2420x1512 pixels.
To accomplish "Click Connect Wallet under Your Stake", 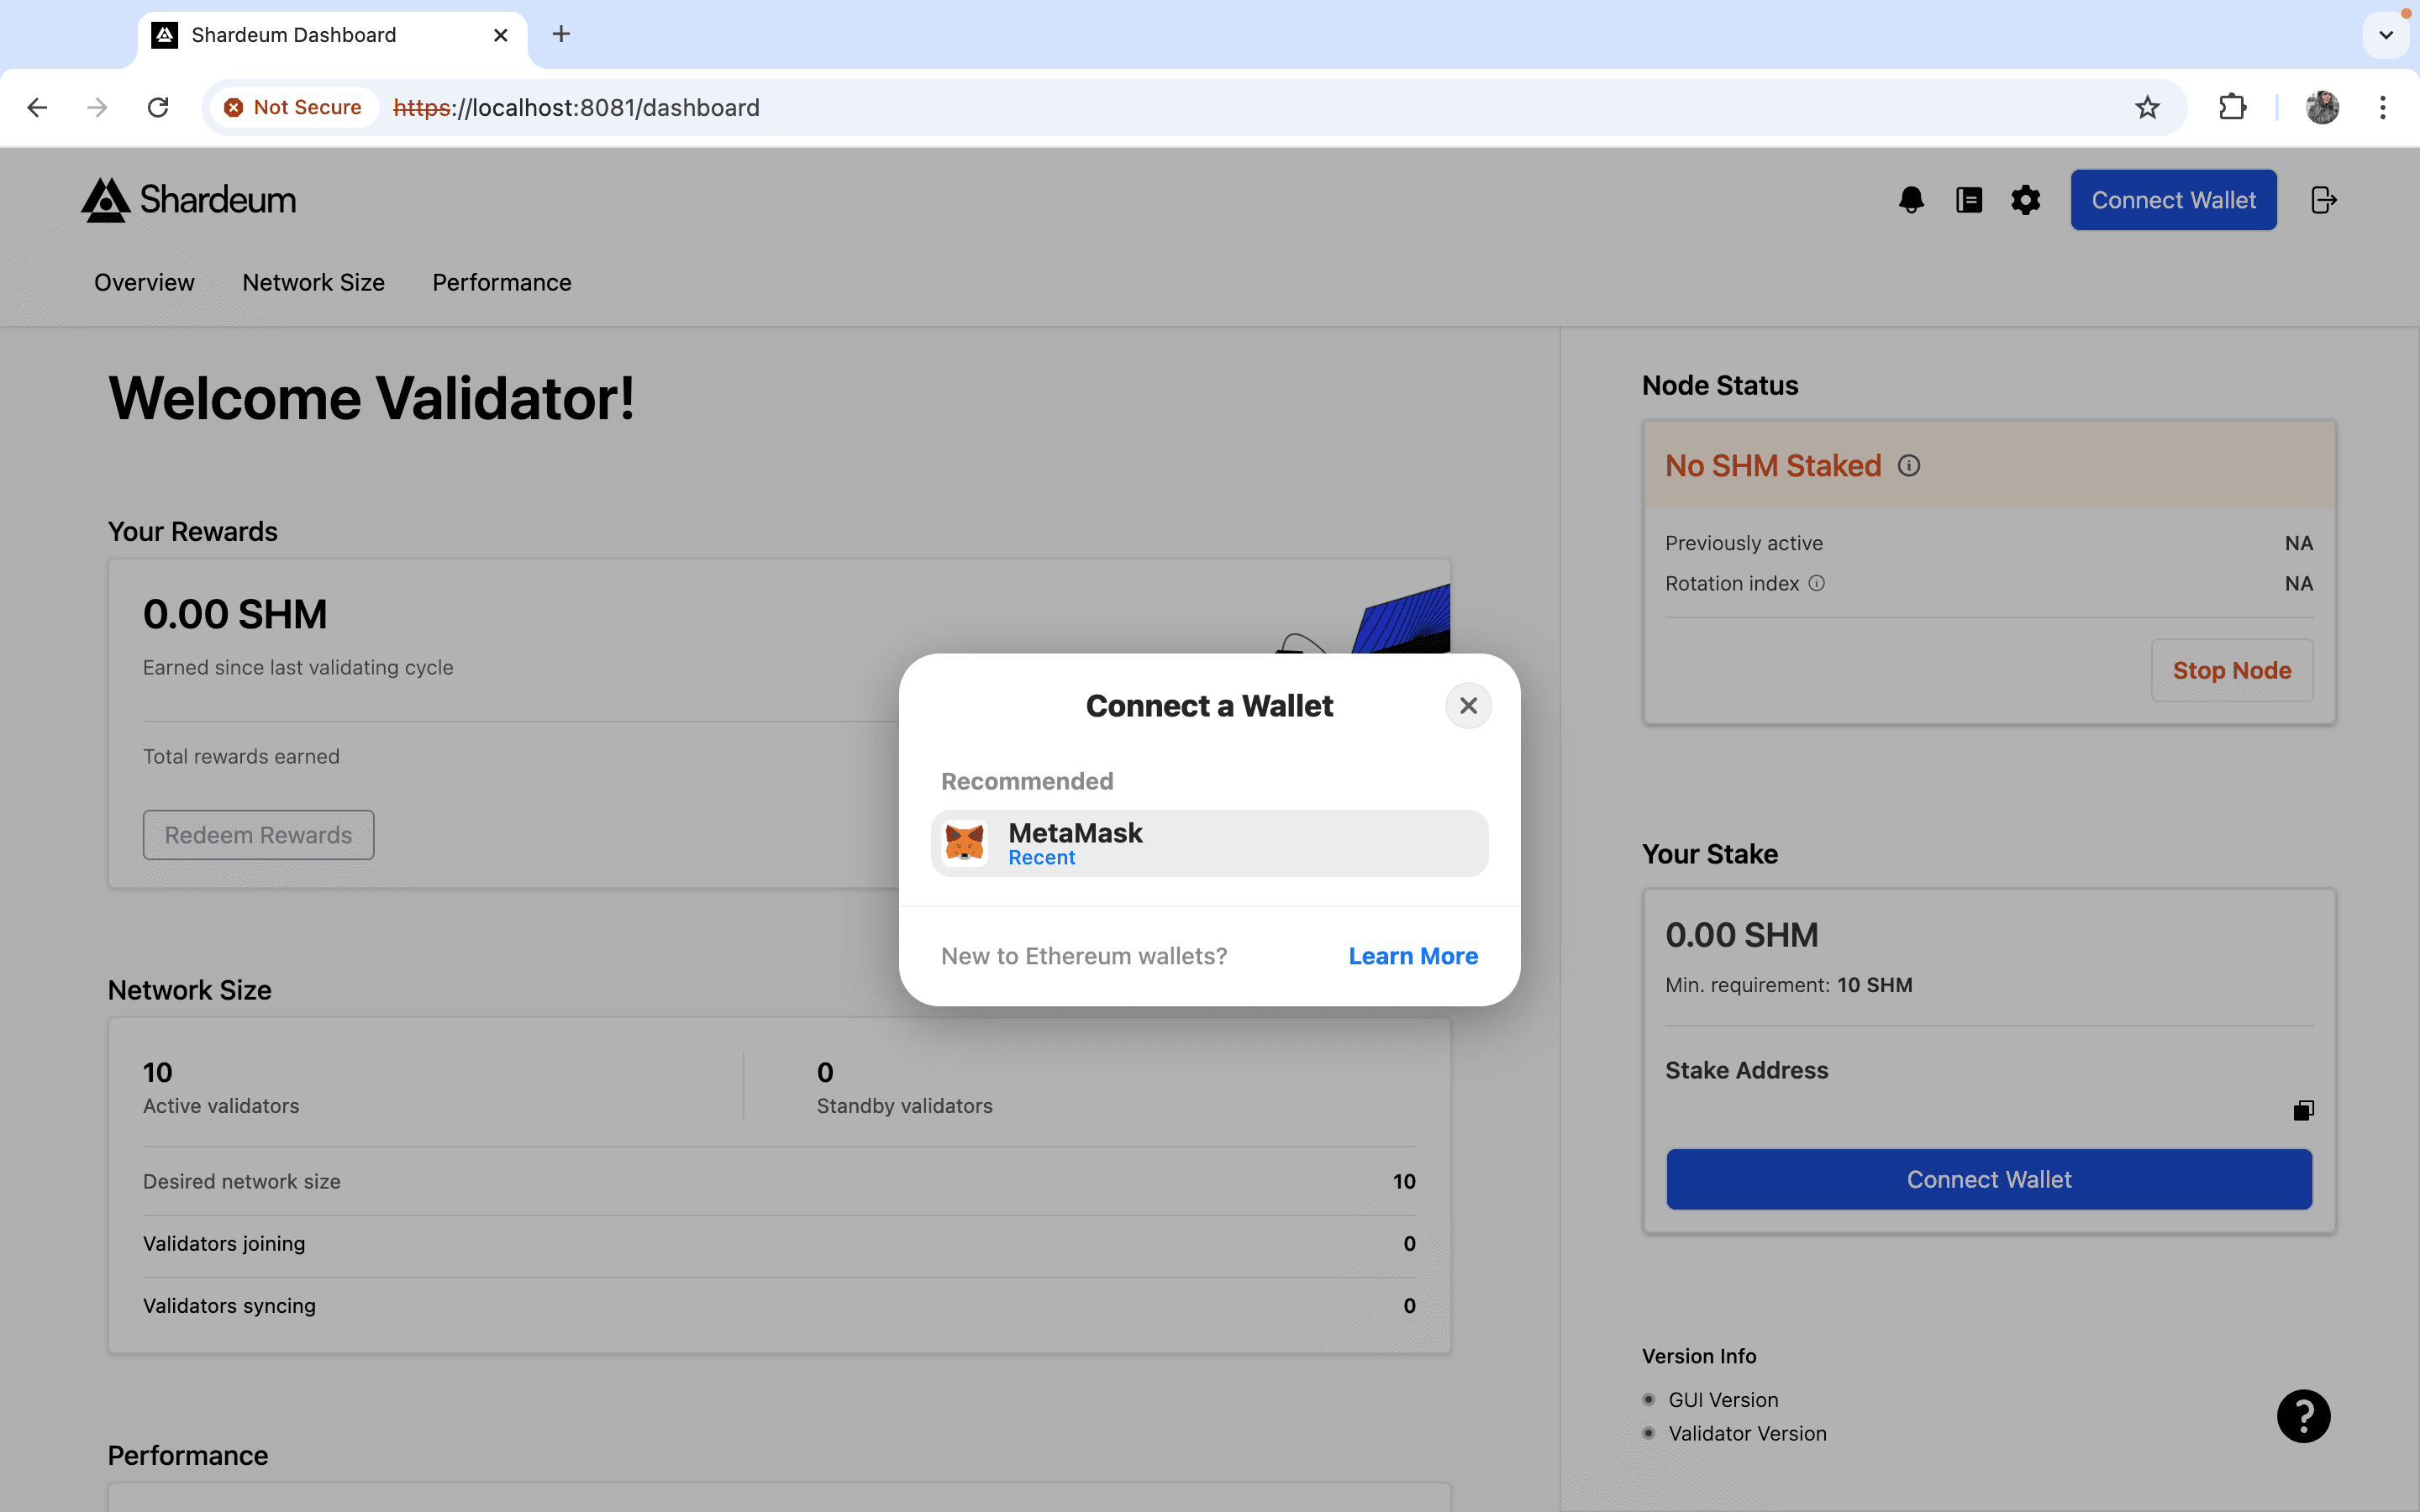I will [1988, 1179].
